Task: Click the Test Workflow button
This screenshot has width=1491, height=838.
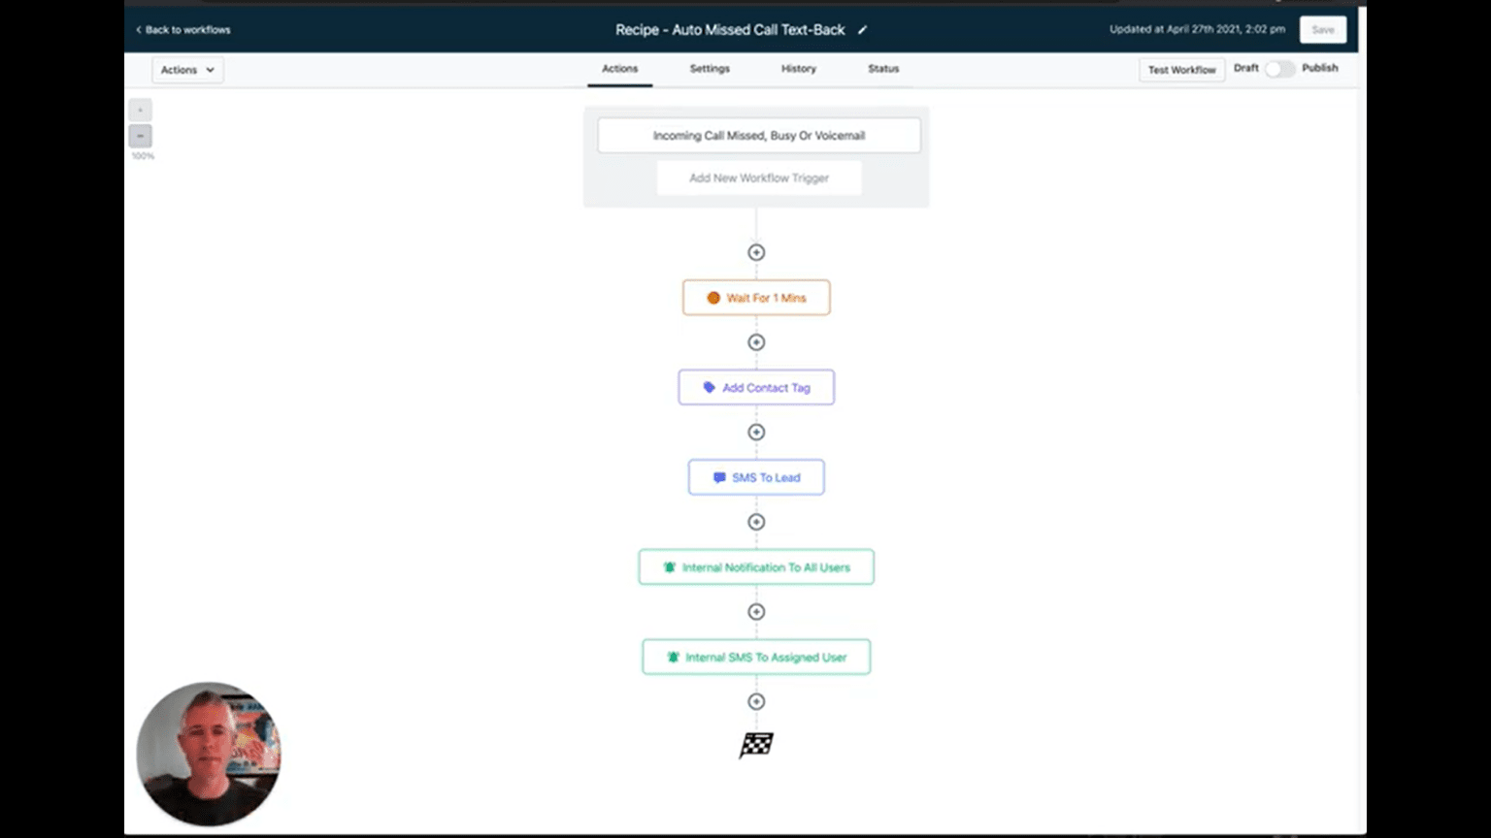Action: (1181, 69)
